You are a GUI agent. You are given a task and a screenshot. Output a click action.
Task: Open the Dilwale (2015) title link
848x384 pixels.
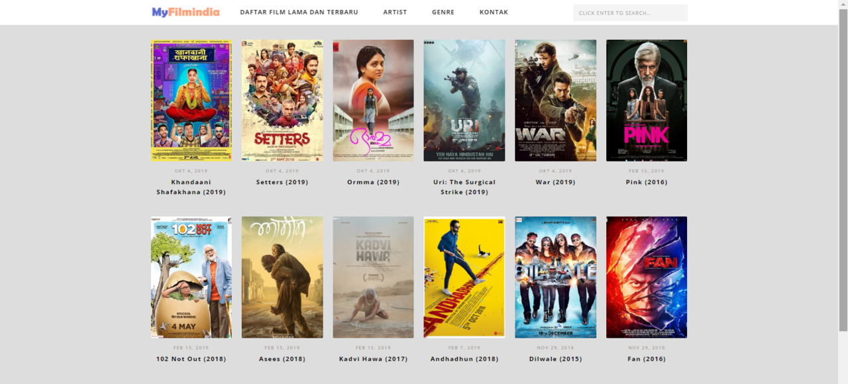click(555, 359)
